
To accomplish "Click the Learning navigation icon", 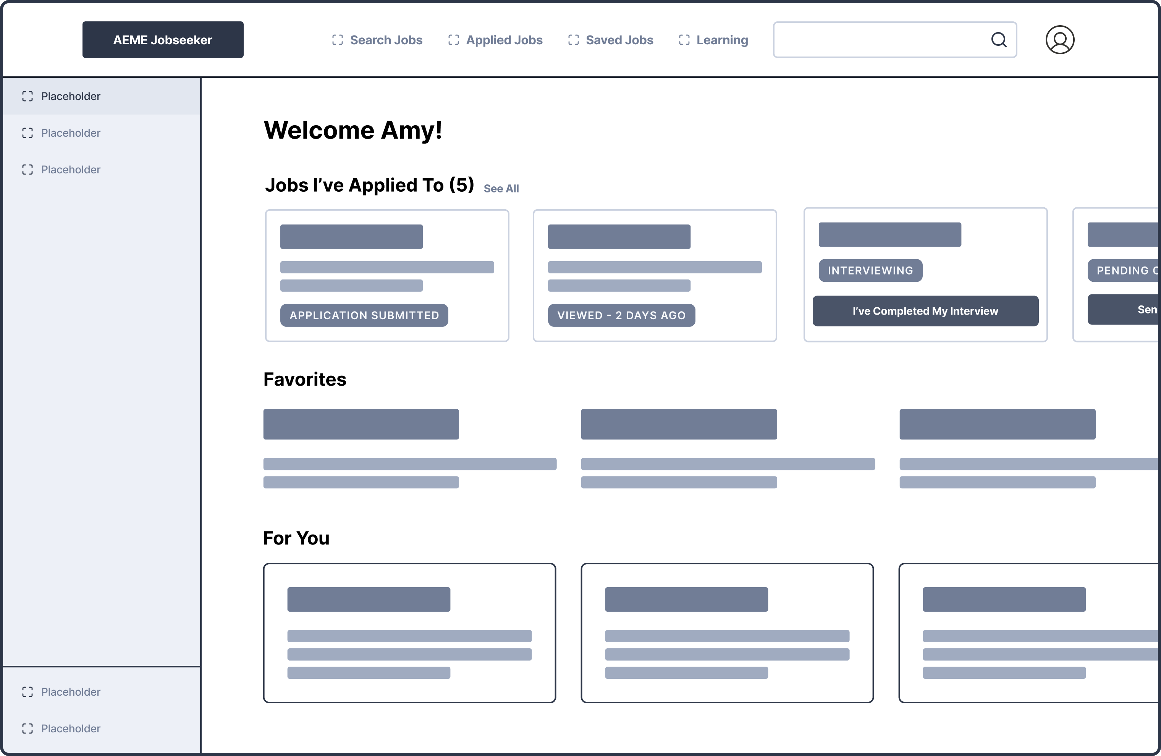I will point(685,40).
